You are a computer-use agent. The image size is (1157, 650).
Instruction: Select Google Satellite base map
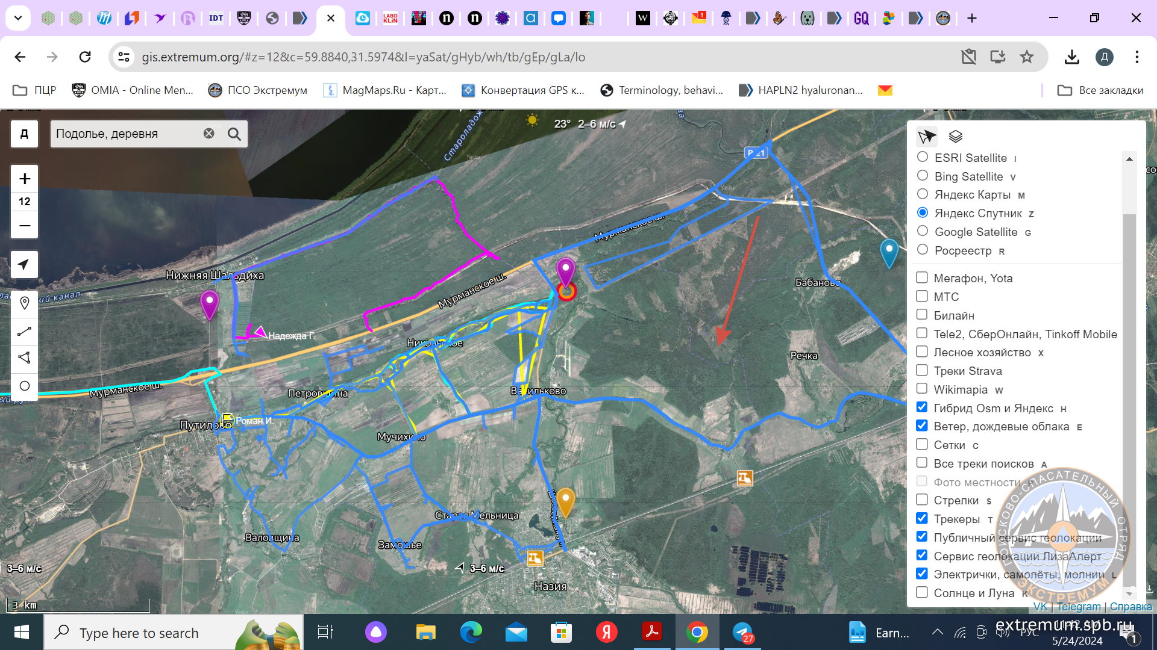(x=923, y=231)
